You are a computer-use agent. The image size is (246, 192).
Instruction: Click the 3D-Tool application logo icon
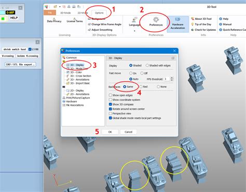(46, 7)
